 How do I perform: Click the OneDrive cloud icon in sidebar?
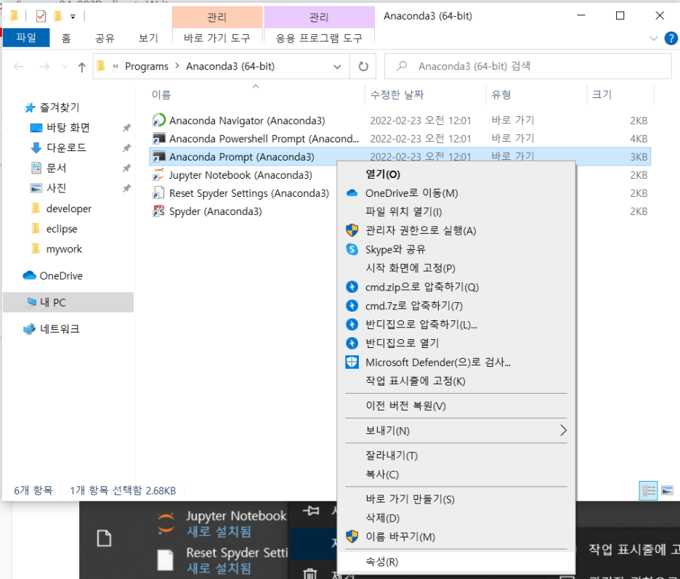coord(30,275)
